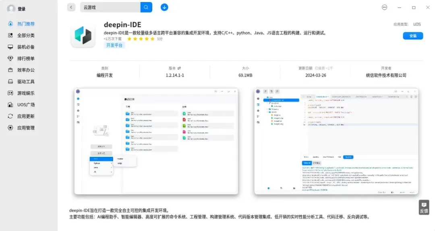
Task: Click the 装机必备 monitor icon
Action: coord(10,47)
